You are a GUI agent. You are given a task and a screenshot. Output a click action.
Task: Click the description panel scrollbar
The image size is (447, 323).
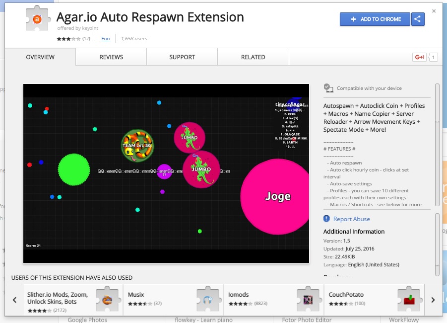(437, 145)
